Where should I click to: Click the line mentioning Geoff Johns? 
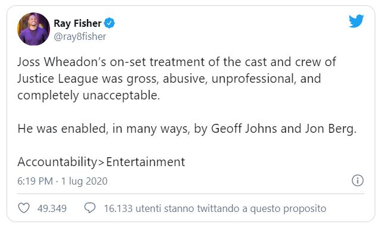pyautogui.click(x=187, y=129)
